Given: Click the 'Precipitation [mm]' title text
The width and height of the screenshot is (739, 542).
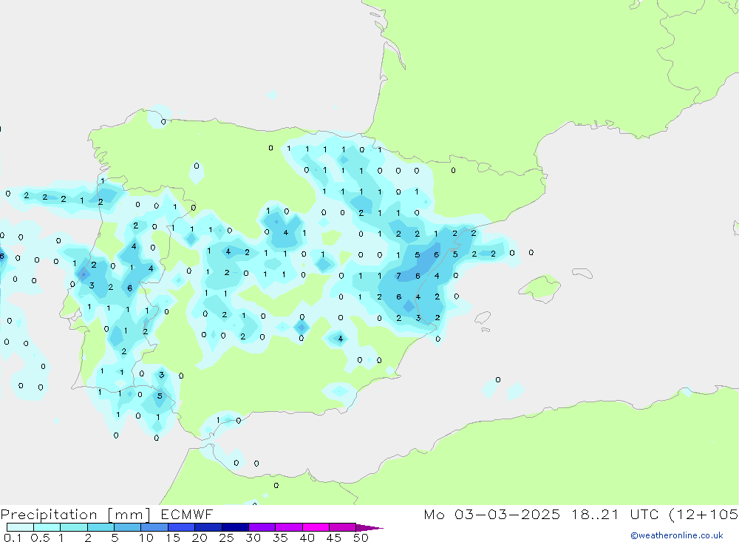Looking at the screenshot, I should point(75,515).
